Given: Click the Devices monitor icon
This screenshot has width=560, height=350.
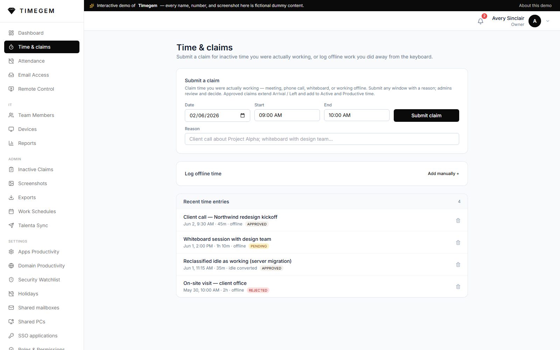Looking at the screenshot, I should [11, 129].
